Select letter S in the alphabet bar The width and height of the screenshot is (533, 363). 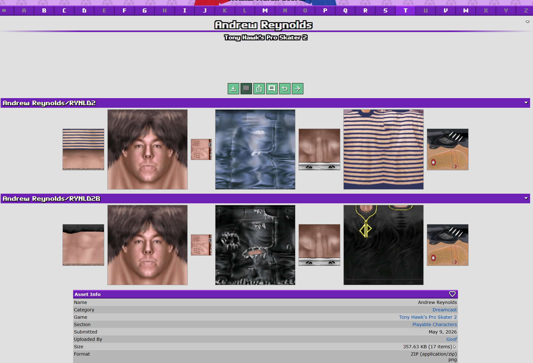click(x=385, y=11)
